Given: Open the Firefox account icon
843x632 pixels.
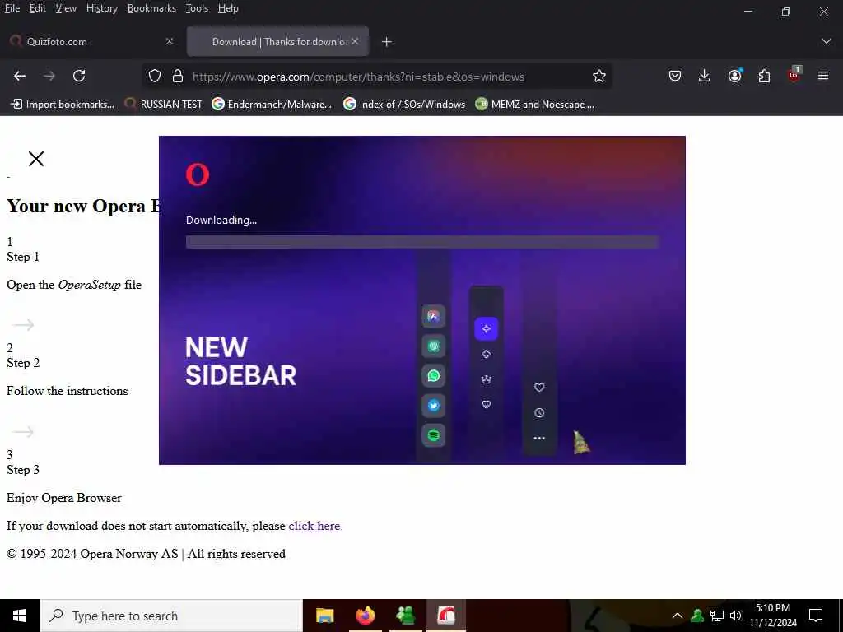Looking at the screenshot, I should 734,77.
